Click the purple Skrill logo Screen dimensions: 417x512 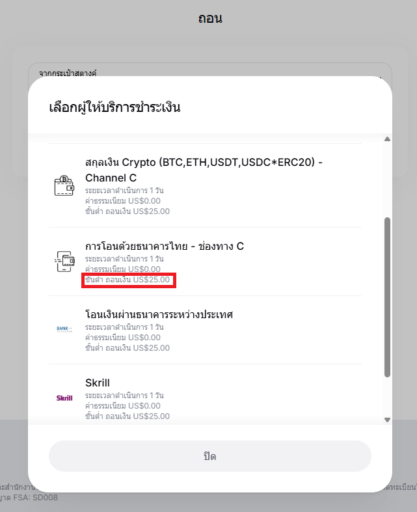point(64,397)
